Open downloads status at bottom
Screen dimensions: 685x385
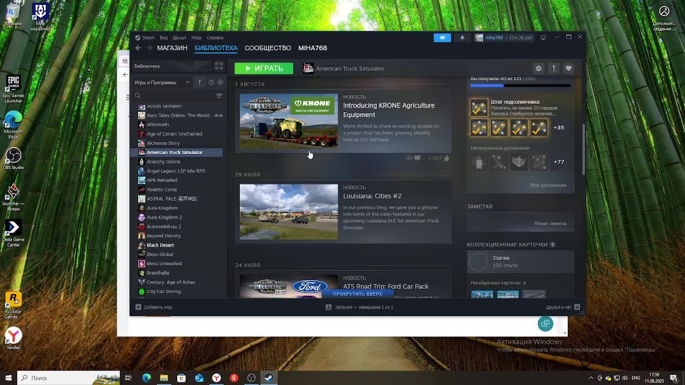click(x=360, y=307)
